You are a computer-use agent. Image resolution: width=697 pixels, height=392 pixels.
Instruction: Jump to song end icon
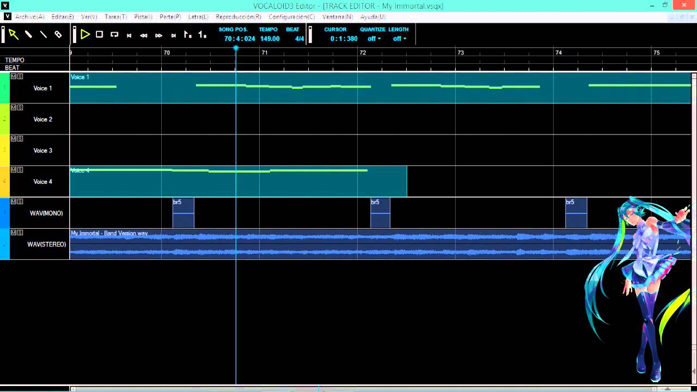point(173,35)
